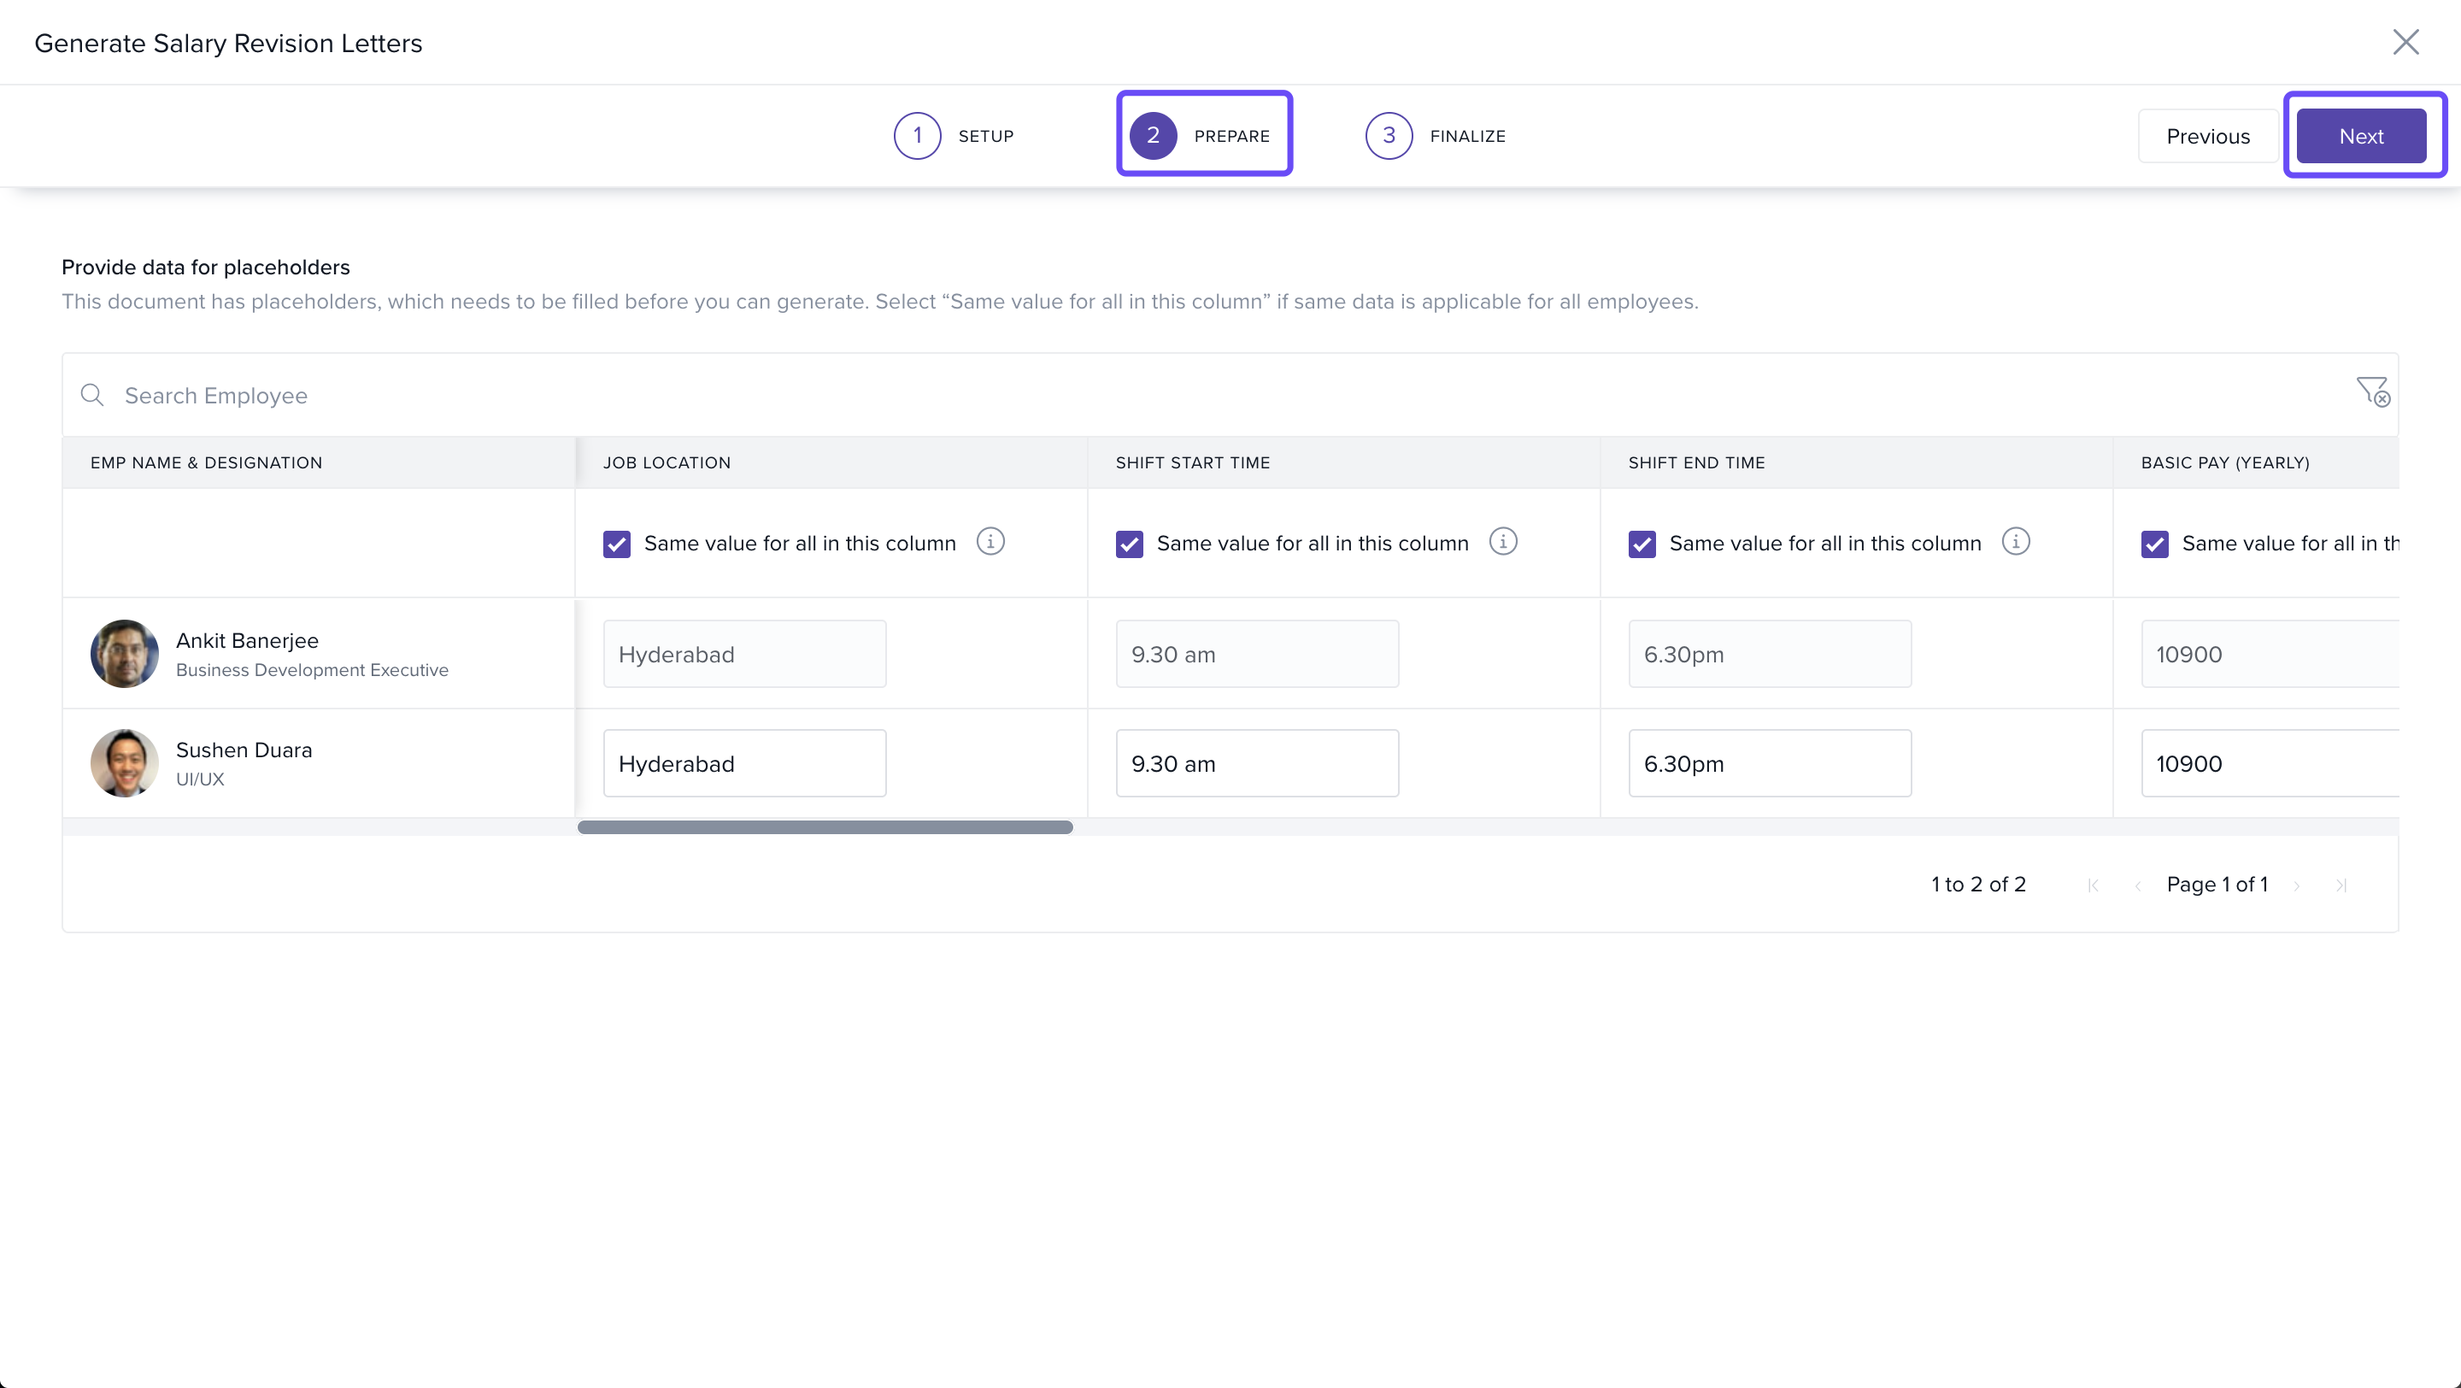Click info icon in Job Location column
2461x1388 pixels.
point(990,542)
